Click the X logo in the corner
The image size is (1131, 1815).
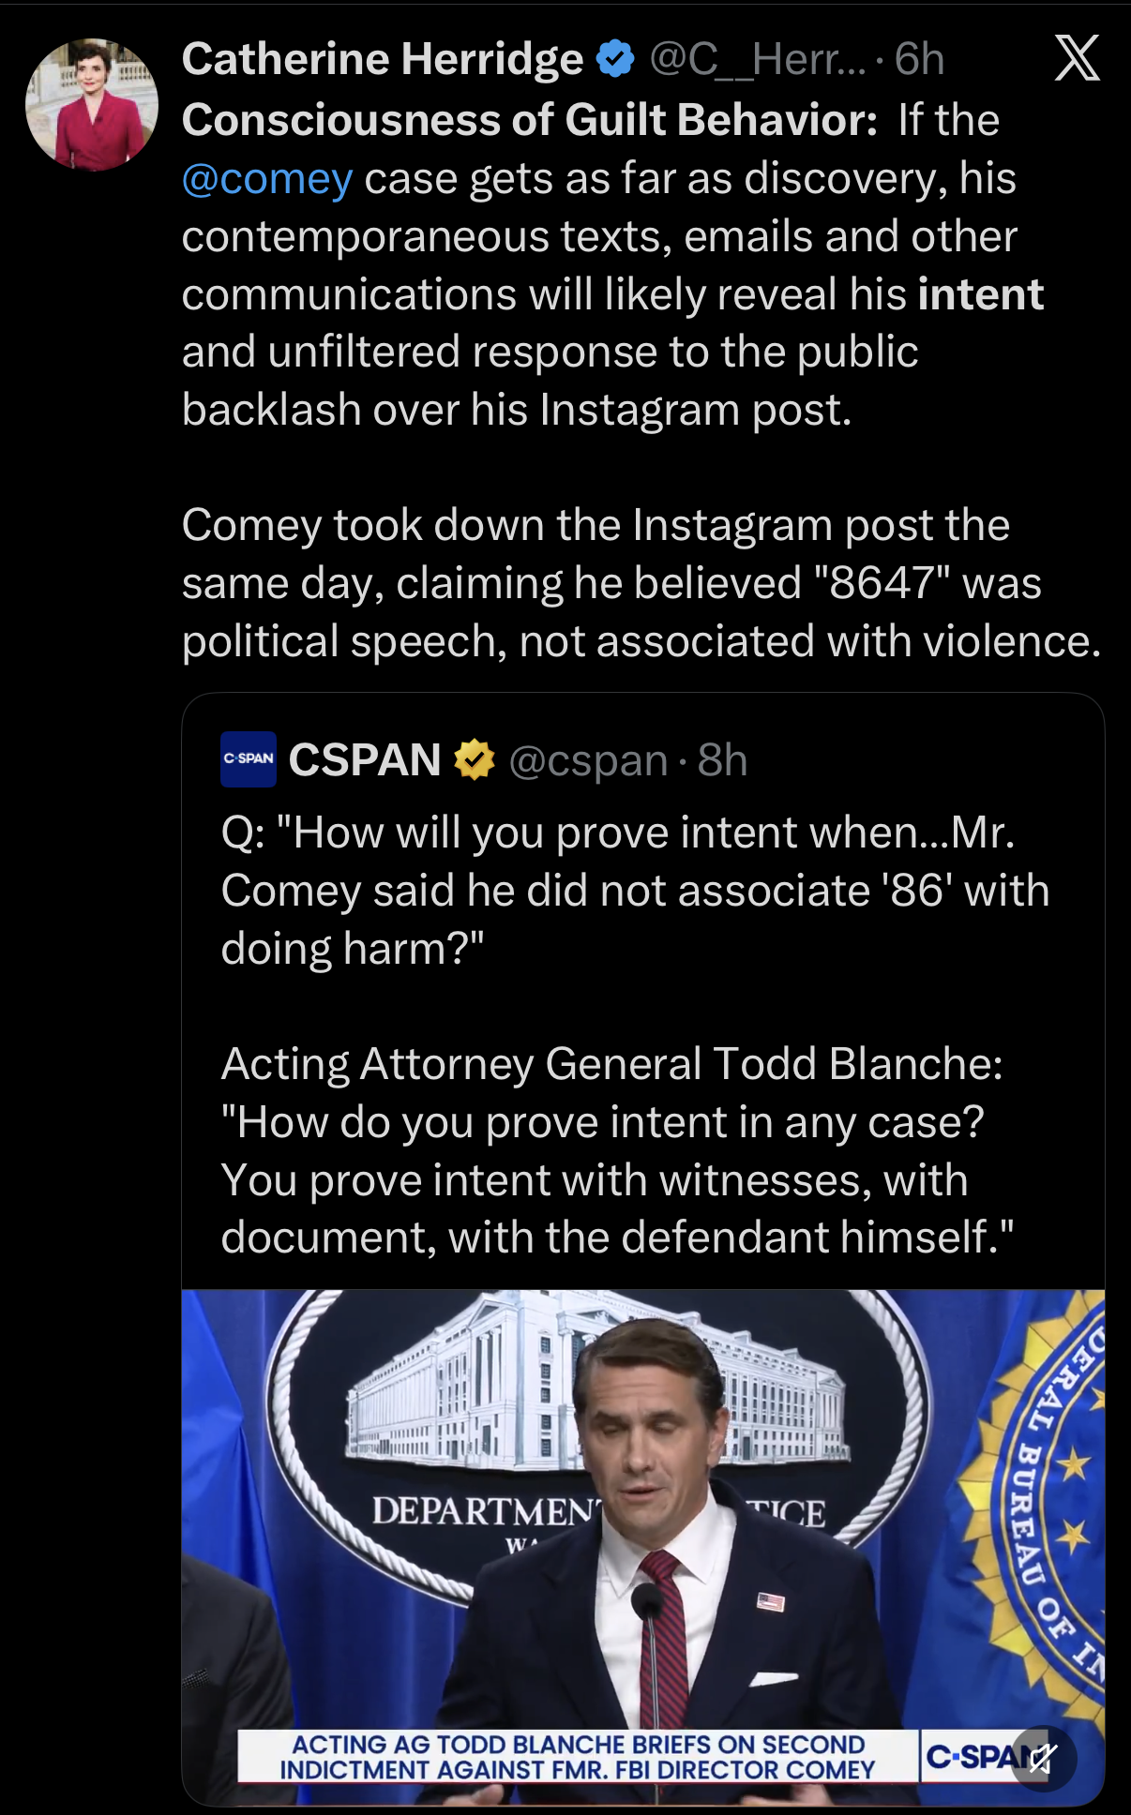(1077, 59)
